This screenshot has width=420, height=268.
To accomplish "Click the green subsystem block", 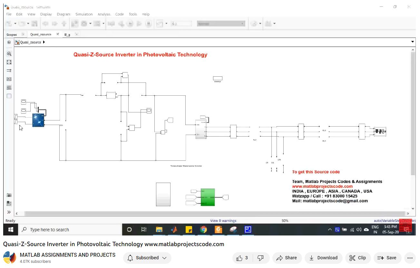I will click(208, 197).
